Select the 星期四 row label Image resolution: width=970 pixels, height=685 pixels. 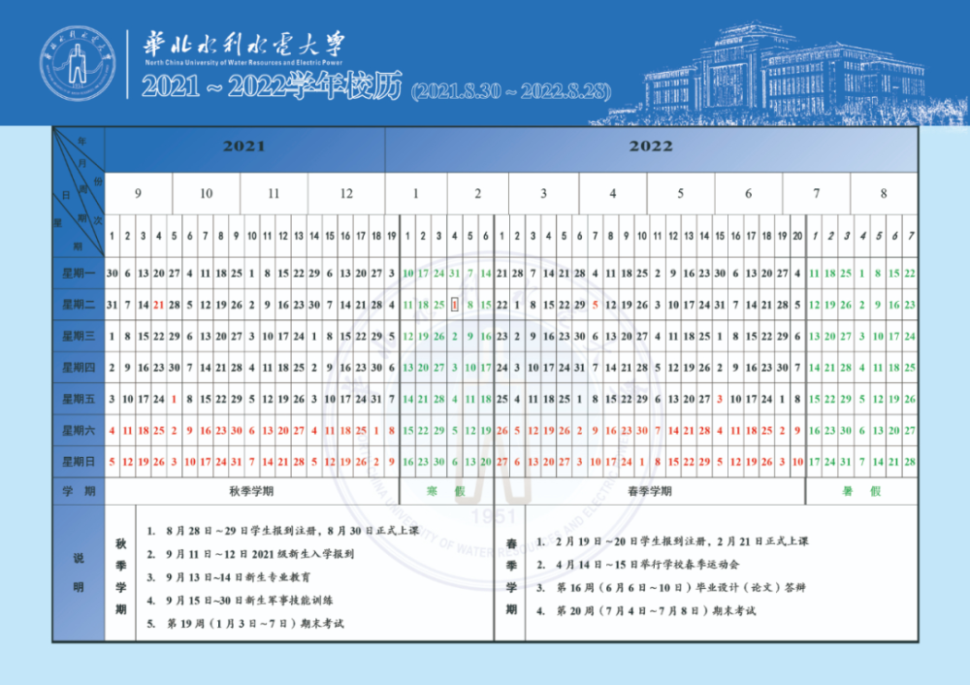pyautogui.click(x=79, y=368)
